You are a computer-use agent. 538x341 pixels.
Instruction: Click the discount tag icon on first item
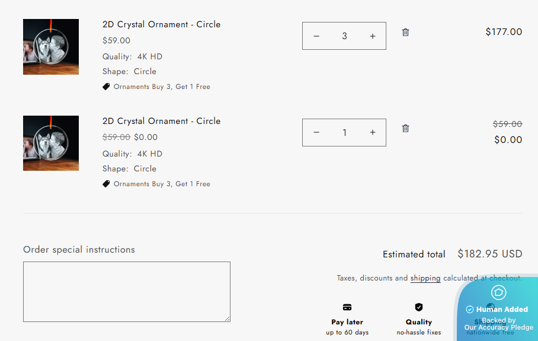[x=106, y=87]
